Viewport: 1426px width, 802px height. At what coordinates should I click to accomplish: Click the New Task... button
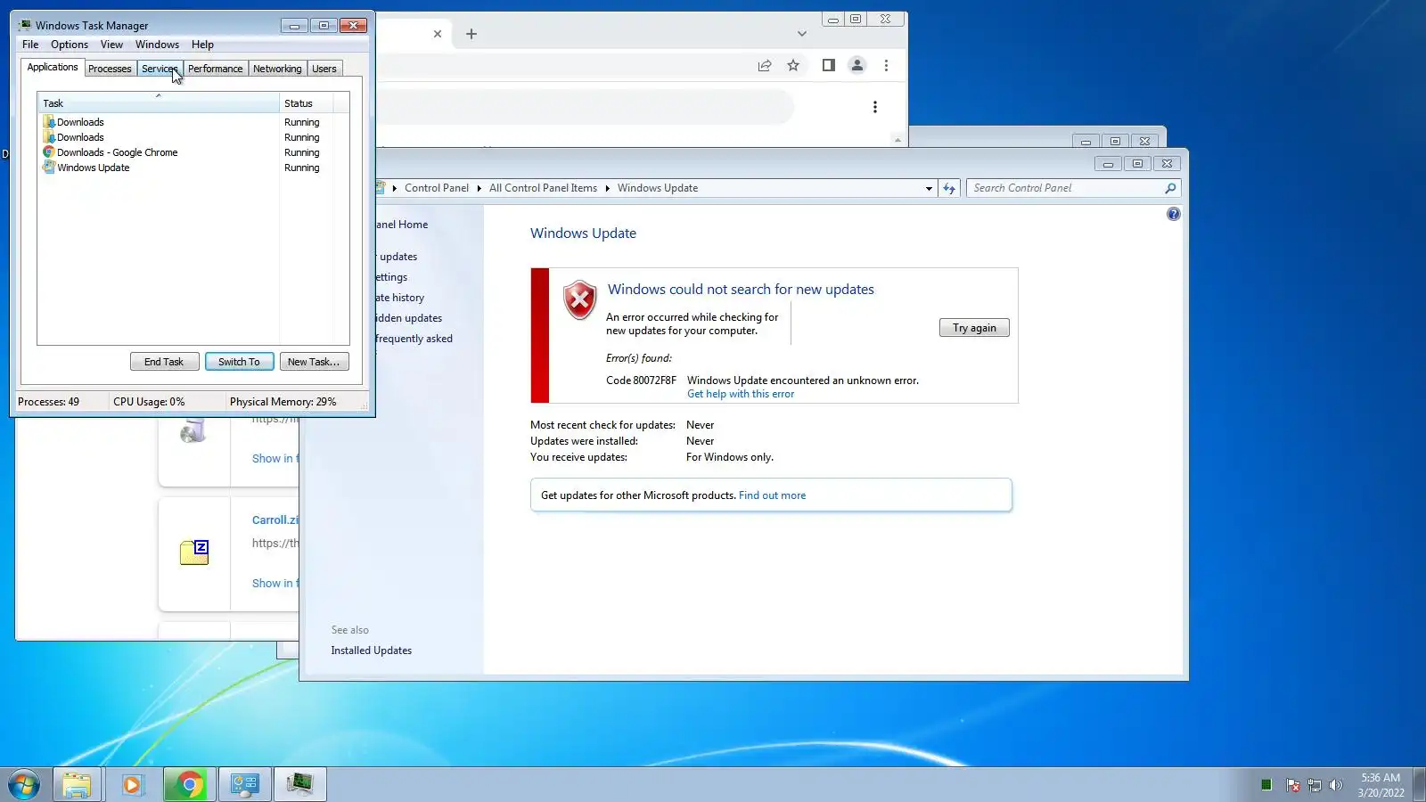314,362
